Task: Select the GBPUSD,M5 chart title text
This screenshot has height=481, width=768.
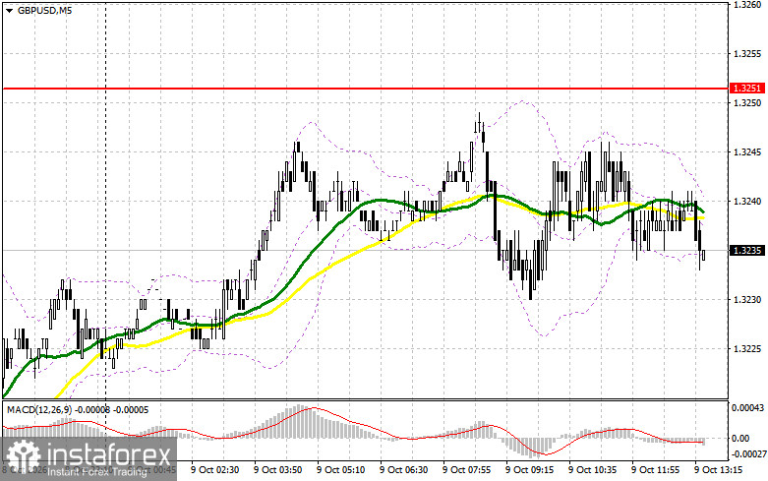Action: pyautogui.click(x=44, y=10)
